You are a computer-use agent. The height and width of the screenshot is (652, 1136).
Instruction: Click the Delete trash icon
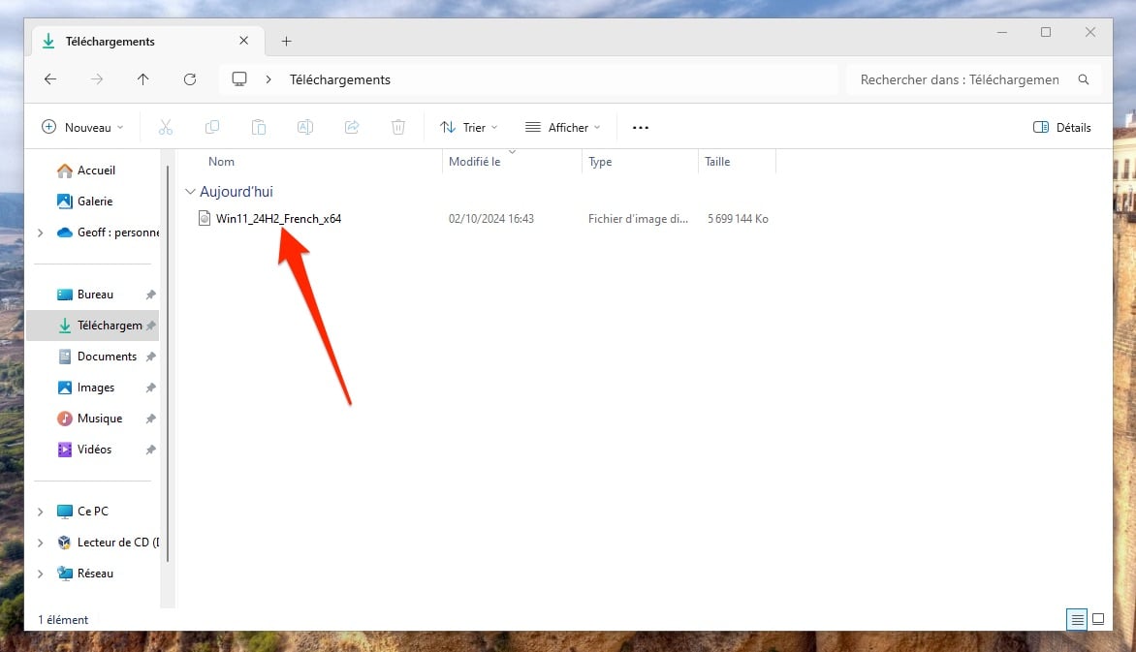(x=398, y=128)
